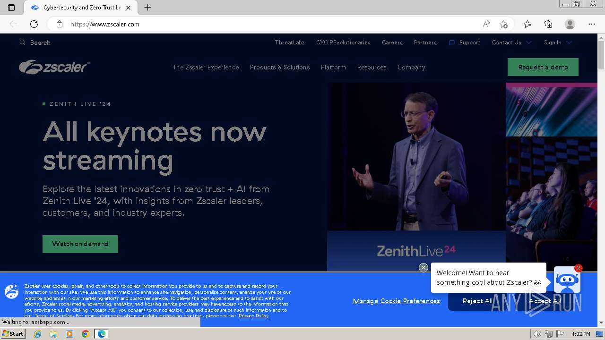The image size is (605, 340).
Task: Go to the Partners page
Action: click(x=425, y=42)
